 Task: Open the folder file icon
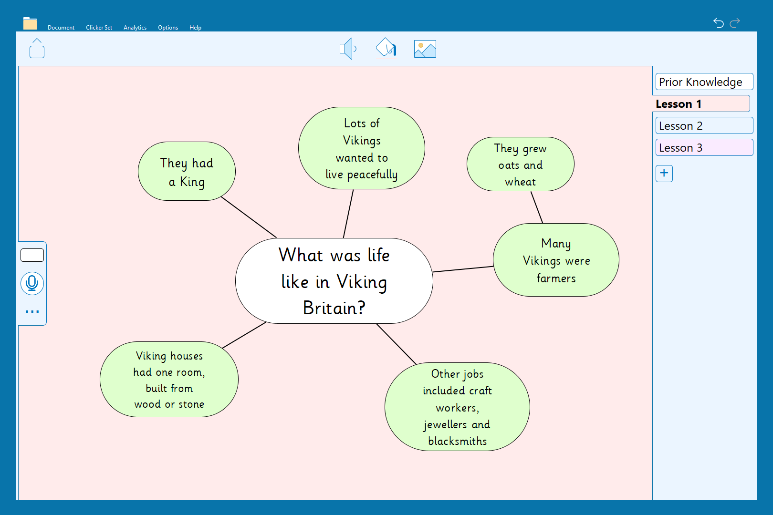(30, 23)
